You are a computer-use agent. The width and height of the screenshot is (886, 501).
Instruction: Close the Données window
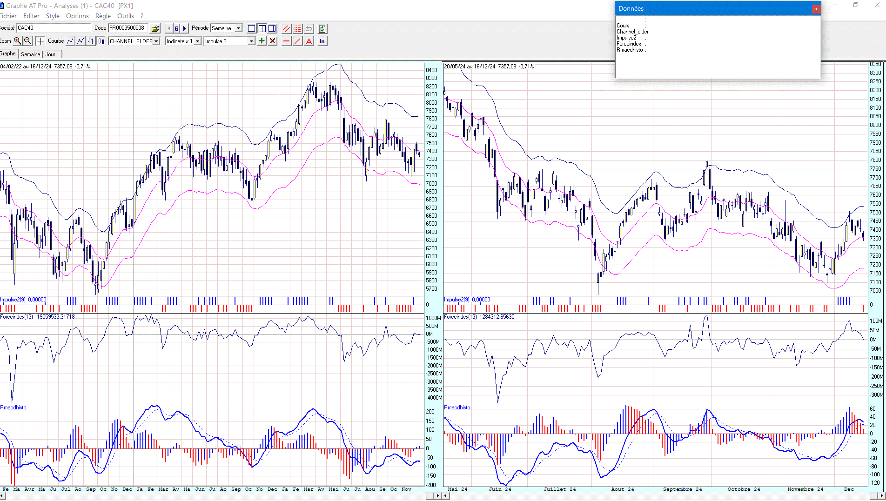coord(816,9)
